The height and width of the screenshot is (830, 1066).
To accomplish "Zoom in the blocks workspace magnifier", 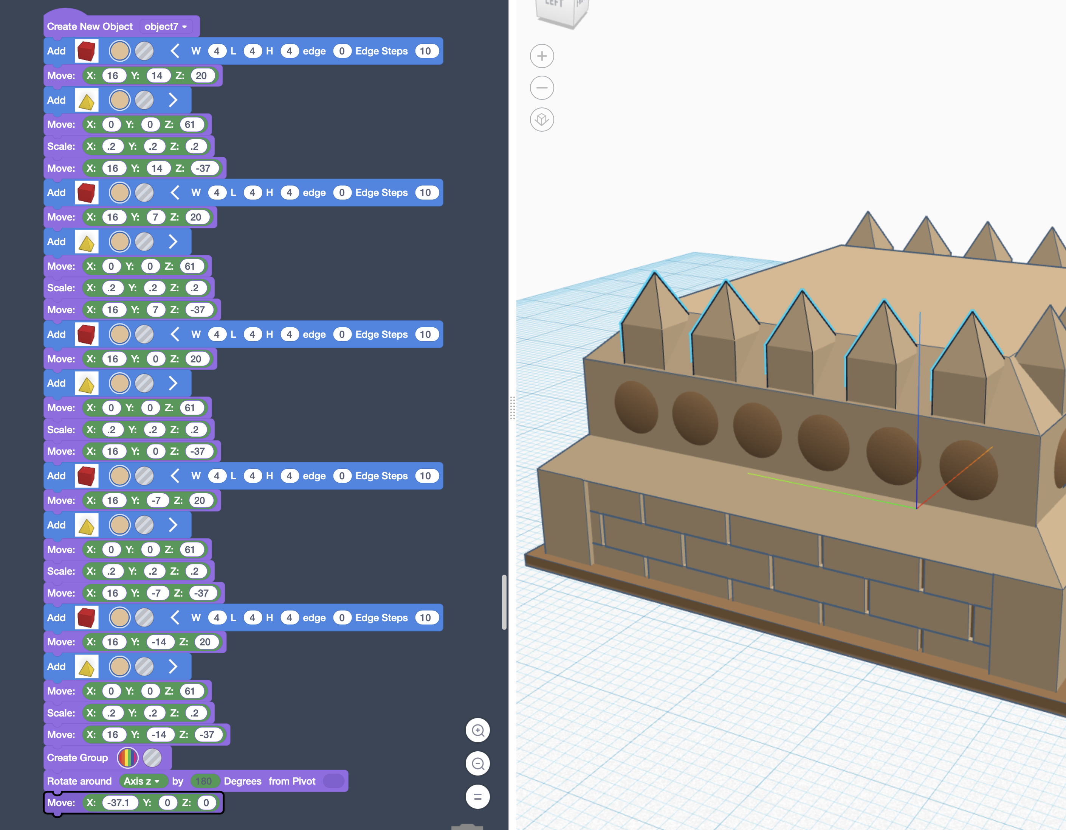I will tap(478, 731).
